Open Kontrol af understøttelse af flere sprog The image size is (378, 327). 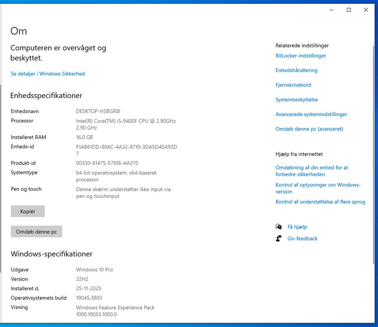(320, 202)
